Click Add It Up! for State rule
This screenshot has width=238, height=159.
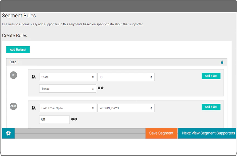click(211, 76)
